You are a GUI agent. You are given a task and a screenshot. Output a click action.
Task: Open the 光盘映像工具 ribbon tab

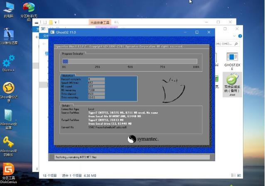point(100,22)
